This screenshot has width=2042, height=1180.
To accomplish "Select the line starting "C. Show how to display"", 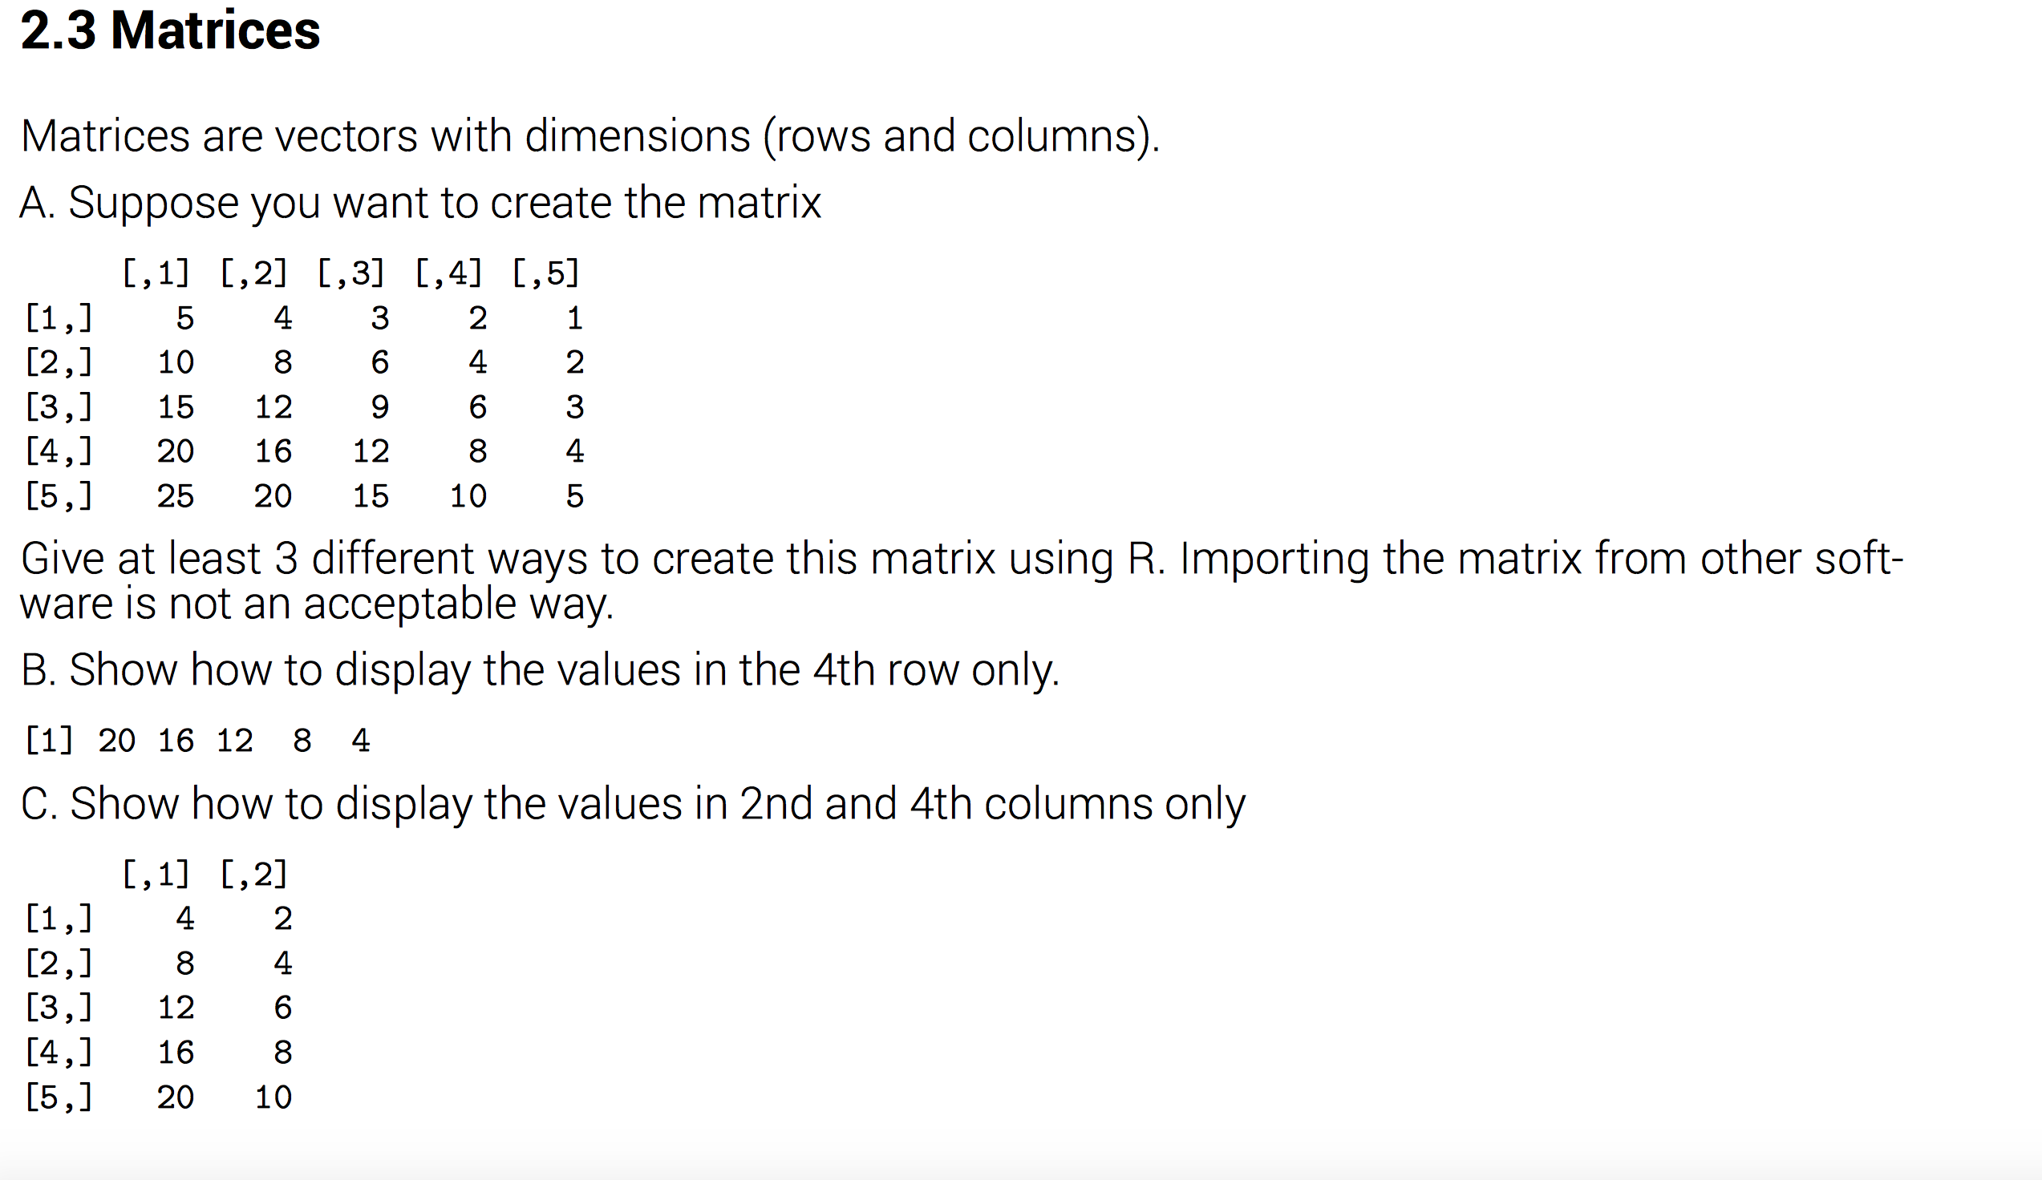I will tap(632, 804).
